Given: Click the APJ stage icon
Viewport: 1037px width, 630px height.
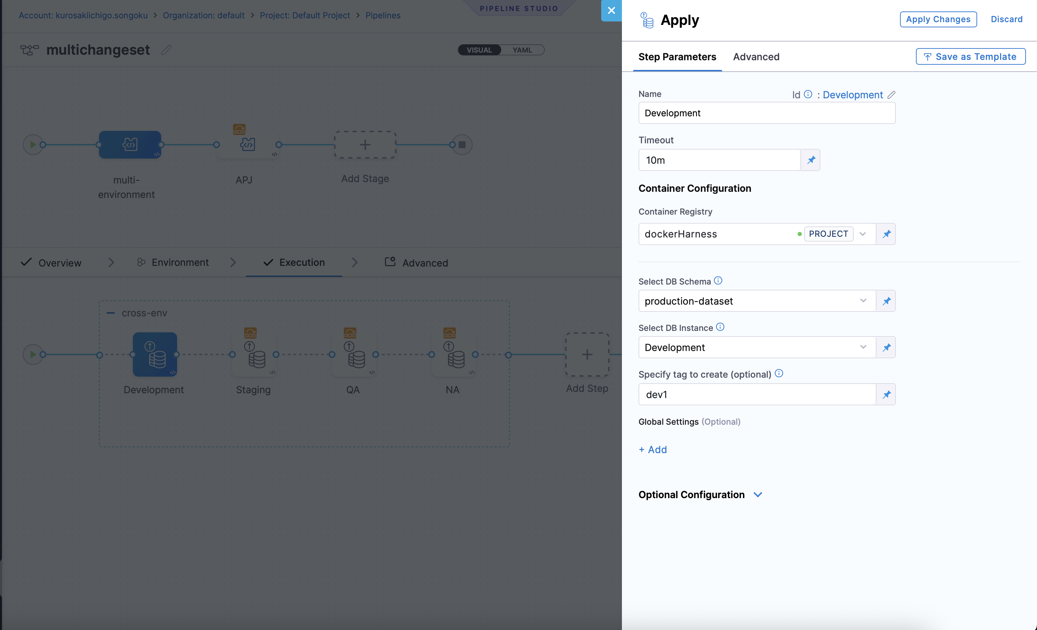Looking at the screenshot, I should click(247, 144).
